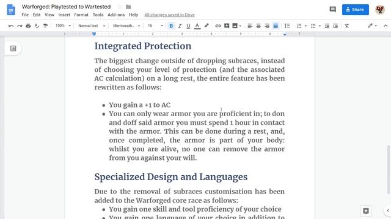
Task: Expand insert image options arrow
Action: point(240,26)
